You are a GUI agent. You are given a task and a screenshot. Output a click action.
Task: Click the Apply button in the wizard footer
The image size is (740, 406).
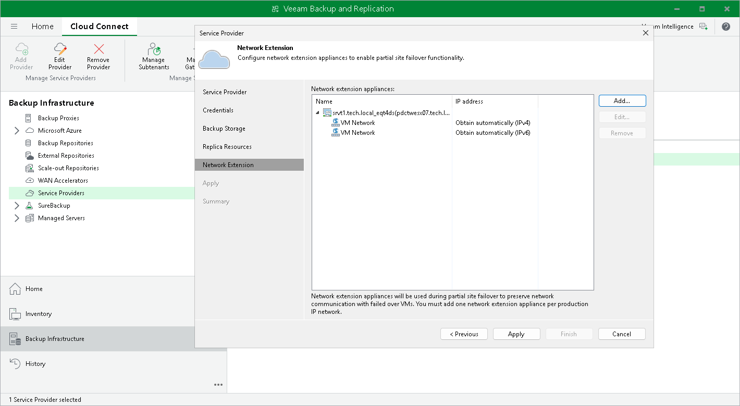tap(516, 334)
